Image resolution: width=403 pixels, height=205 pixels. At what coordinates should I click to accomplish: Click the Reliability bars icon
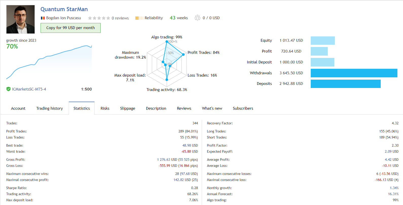click(x=139, y=18)
